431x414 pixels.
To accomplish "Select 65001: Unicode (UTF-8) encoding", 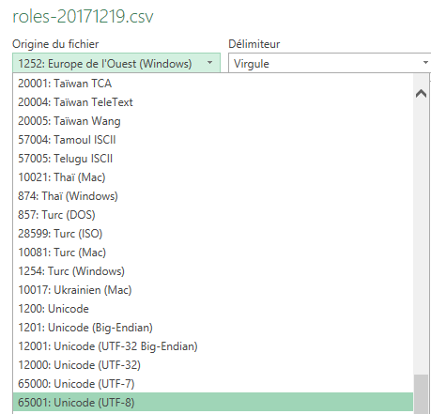I will (x=213, y=402).
